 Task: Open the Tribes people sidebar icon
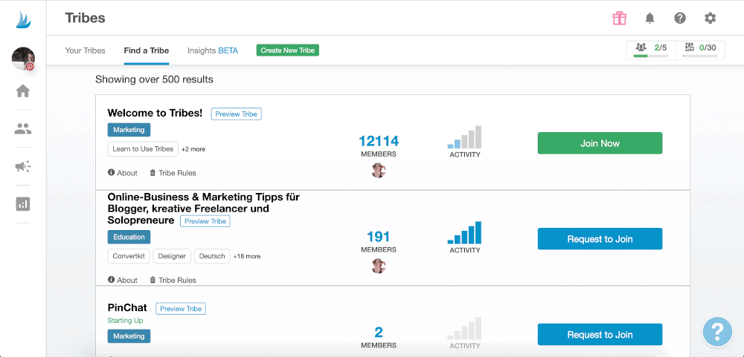click(23, 129)
